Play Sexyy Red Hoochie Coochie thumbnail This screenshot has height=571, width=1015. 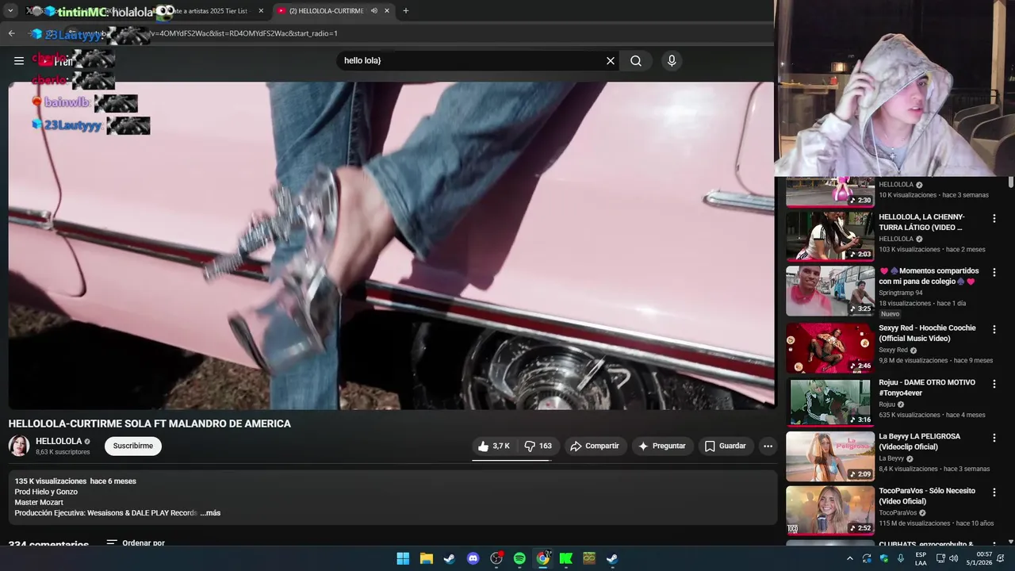829,347
